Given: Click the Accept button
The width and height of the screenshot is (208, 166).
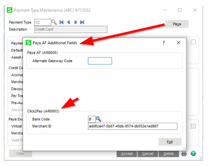Looking at the screenshot, I should click(127, 154).
